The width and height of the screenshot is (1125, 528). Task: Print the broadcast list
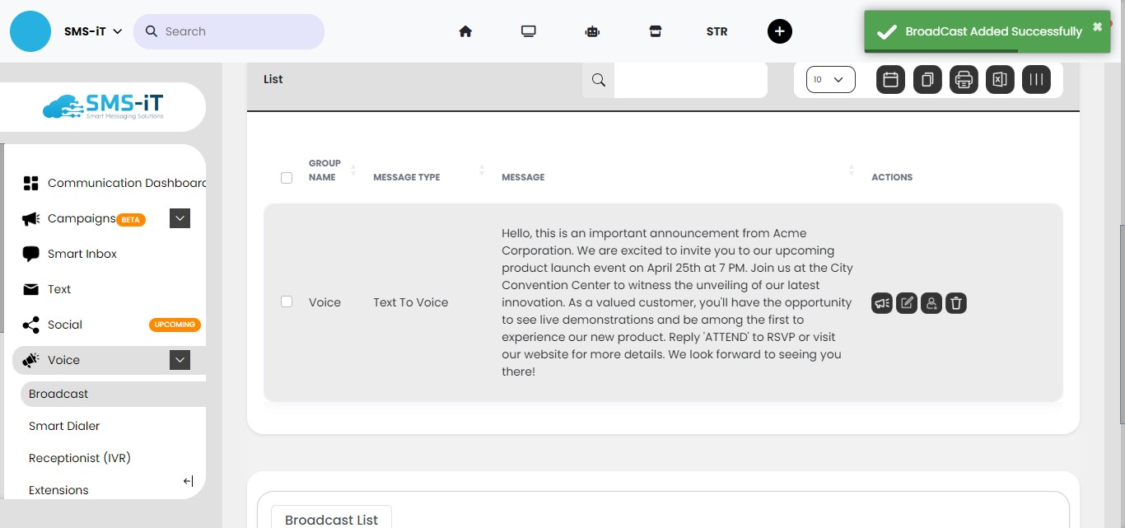(x=964, y=80)
